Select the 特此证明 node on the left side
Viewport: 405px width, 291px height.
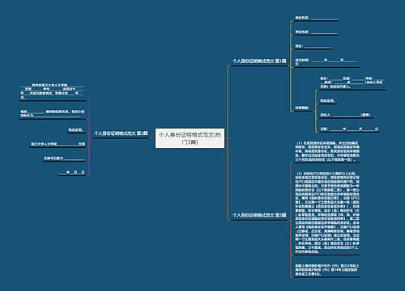(x=76, y=130)
